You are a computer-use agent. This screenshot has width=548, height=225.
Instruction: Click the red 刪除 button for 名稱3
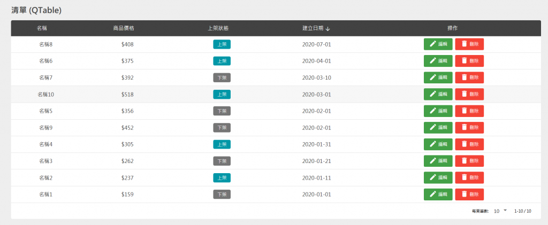click(469, 161)
